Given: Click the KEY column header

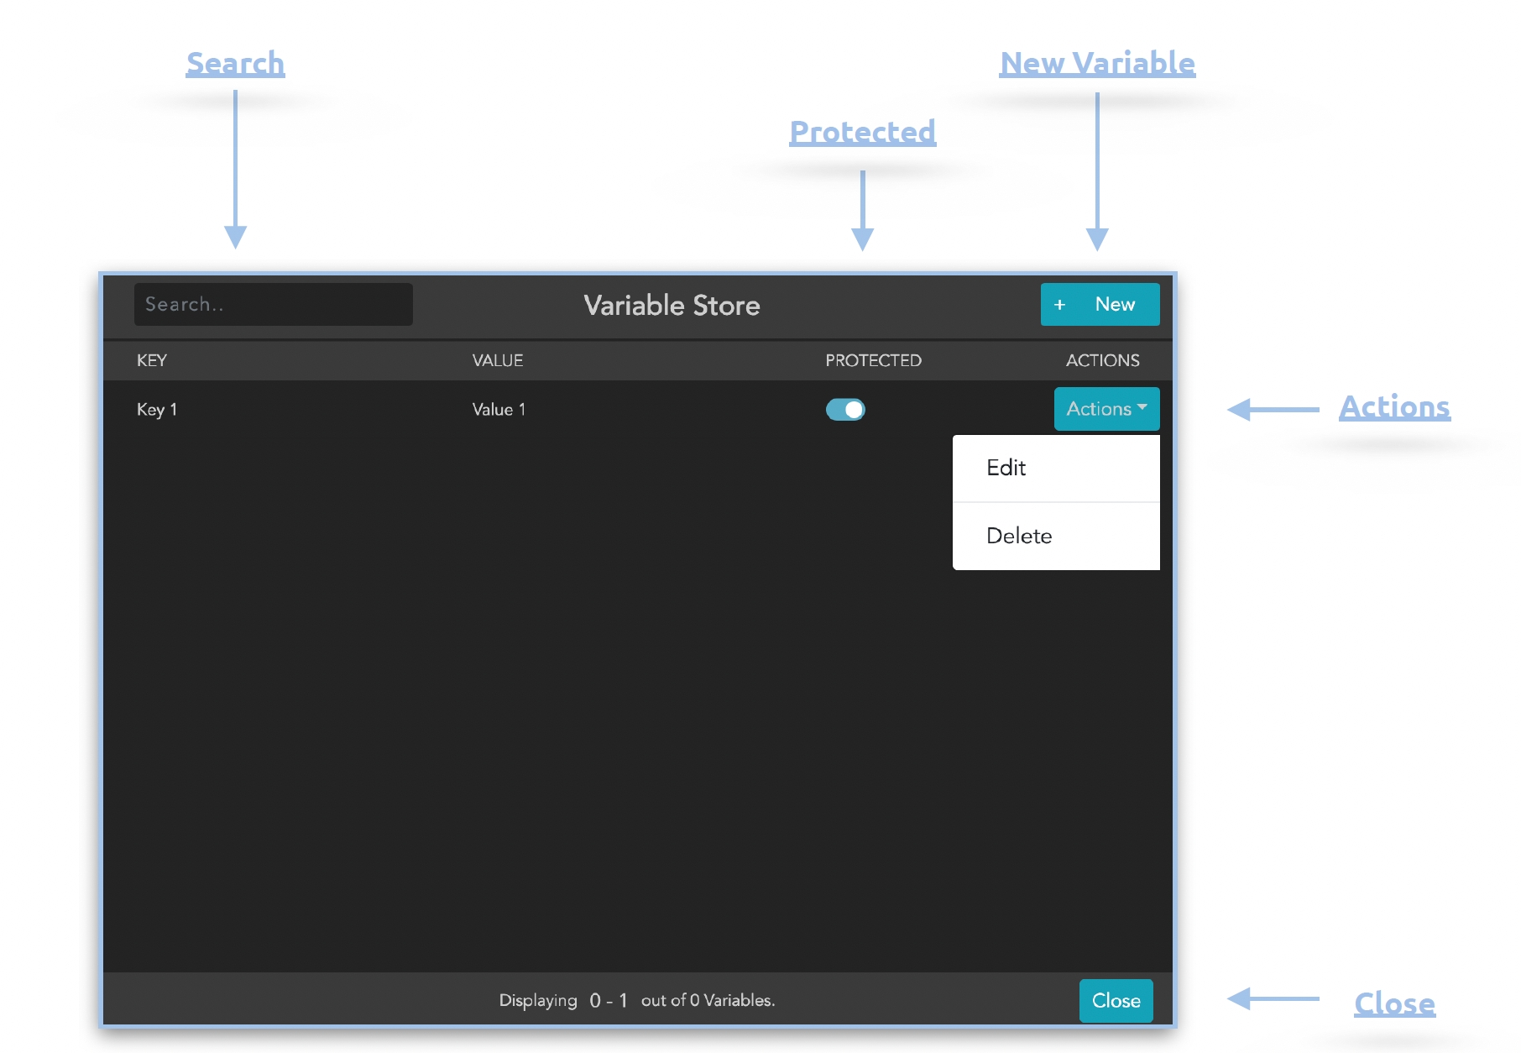Looking at the screenshot, I should (x=152, y=360).
